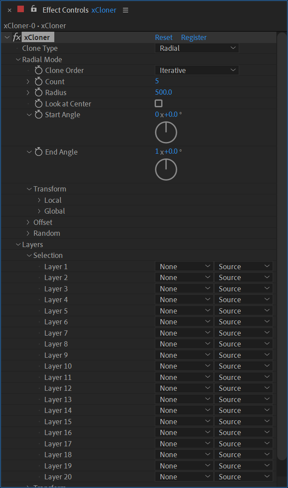Toggle the Count stopwatch icon
The width and height of the screenshot is (288, 488).
tap(39, 82)
